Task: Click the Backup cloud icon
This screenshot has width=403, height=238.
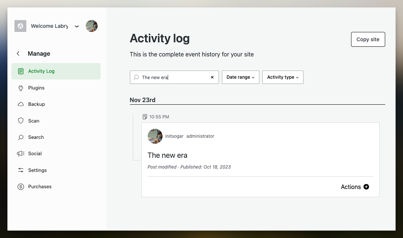Action: (x=20, y=104)
